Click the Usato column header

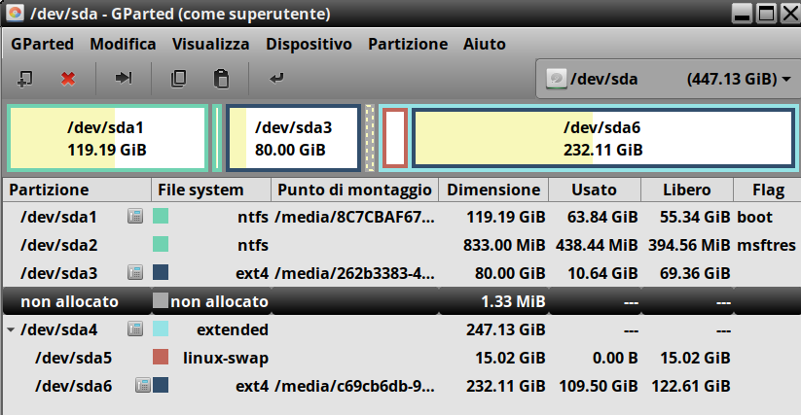click(x=595, y=190)
